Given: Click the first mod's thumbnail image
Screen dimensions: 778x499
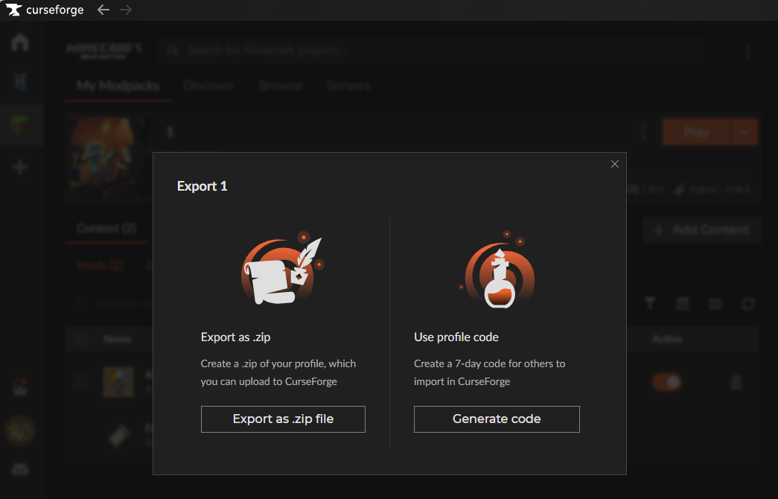Looking at the screenshot, I should [118, 382].
